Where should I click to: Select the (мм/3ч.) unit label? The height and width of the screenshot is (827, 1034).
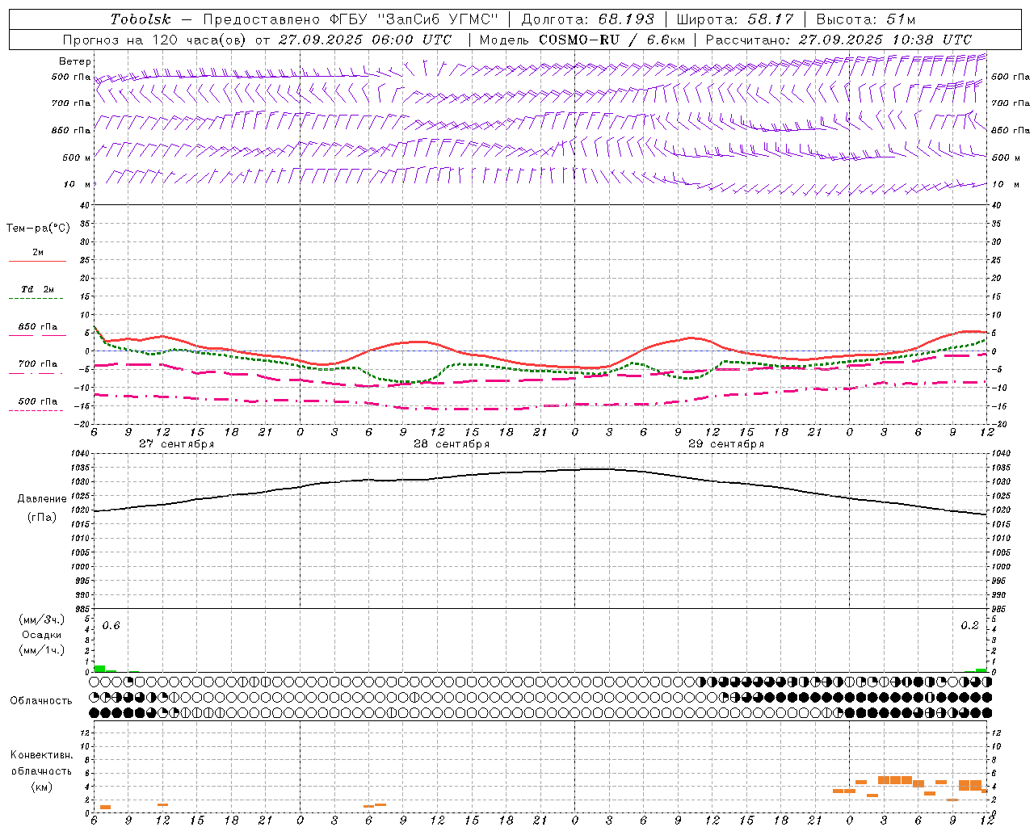(42, 619)
